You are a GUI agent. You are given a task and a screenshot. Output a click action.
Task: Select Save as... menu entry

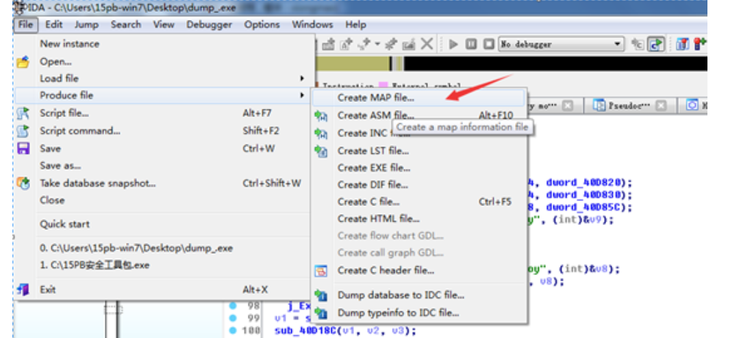[x=164, y=166]
